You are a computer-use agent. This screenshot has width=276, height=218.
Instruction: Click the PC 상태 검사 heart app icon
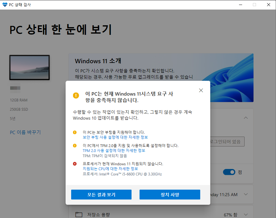[x=5, y=5]
